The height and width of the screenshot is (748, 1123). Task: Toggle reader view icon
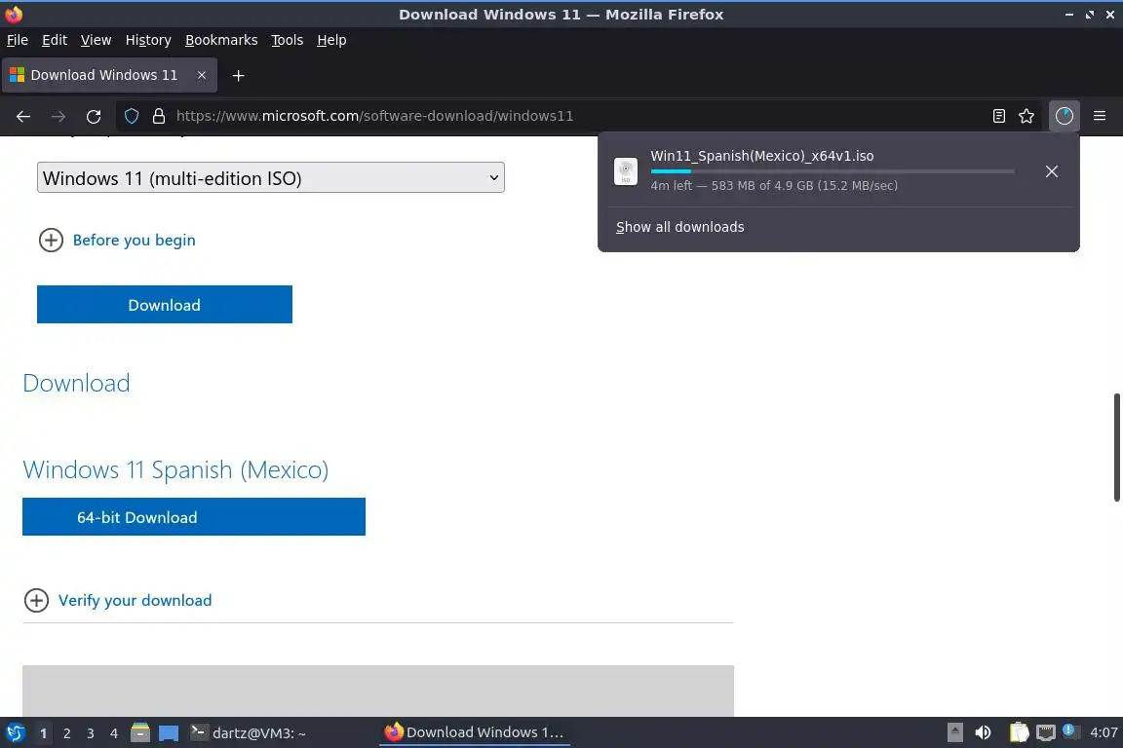coord(999,116)
